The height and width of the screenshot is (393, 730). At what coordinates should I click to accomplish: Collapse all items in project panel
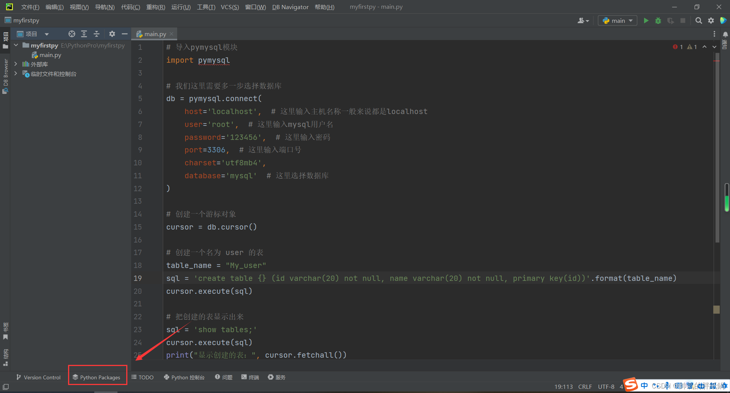click(97, 34)
